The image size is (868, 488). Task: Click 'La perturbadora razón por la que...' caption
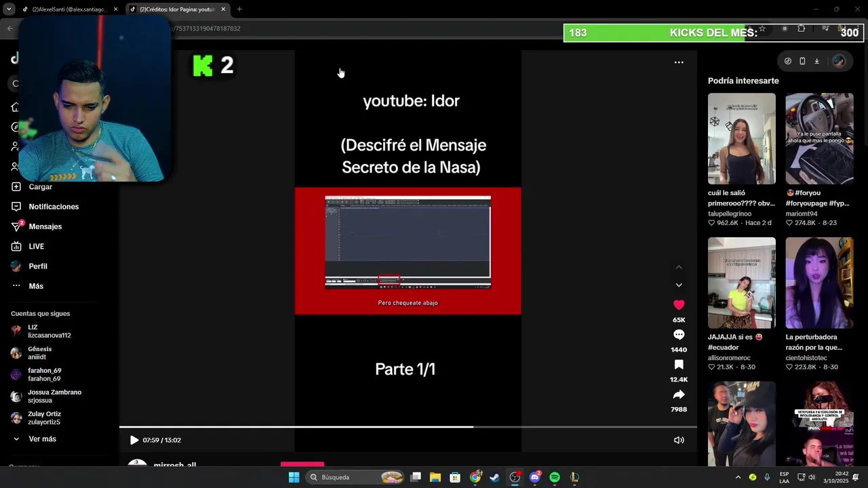coord(814,342)
